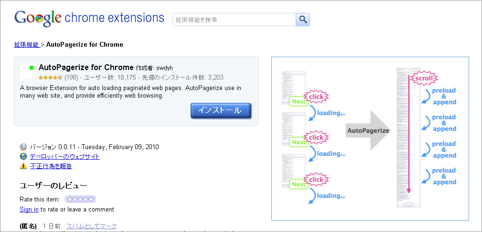Click the スパムとしてマーク link
Image resolution: width=482 pixels, height=232 pixels.
click(x=92, y=226)
